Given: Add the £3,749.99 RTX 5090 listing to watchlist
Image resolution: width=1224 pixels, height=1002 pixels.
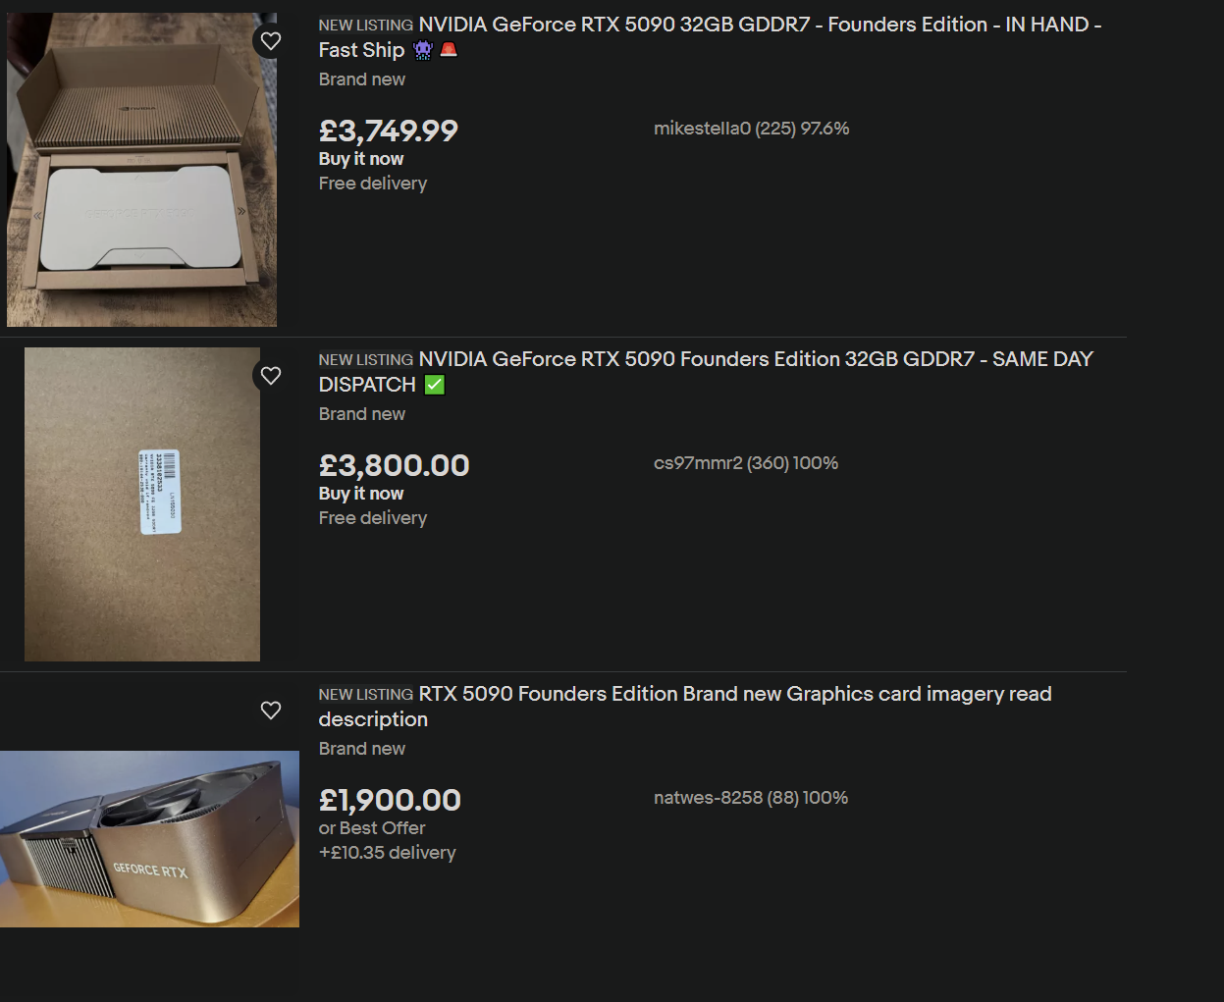Looking at the screenshot, I should (271, 41).
